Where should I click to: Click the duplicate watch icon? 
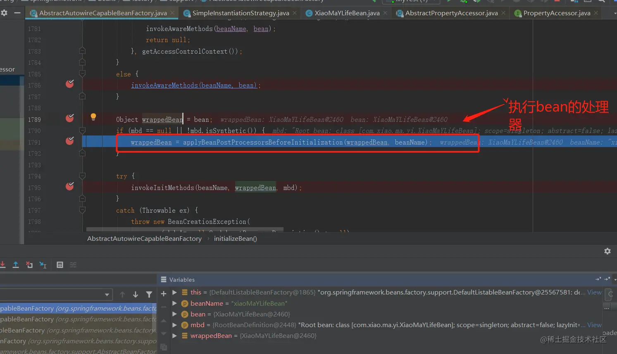164,347
